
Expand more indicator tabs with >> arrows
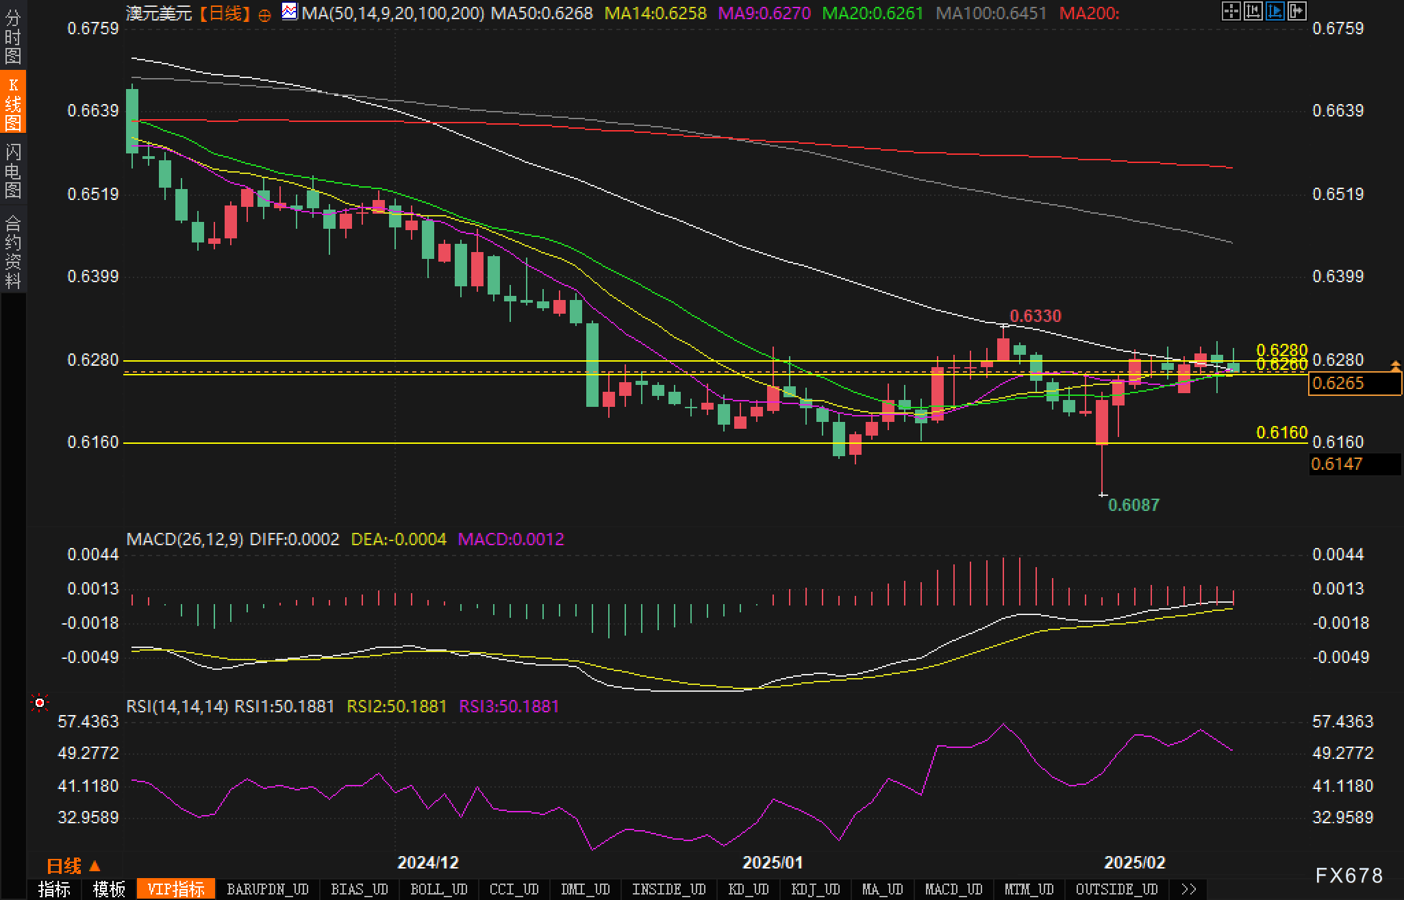1189,889
